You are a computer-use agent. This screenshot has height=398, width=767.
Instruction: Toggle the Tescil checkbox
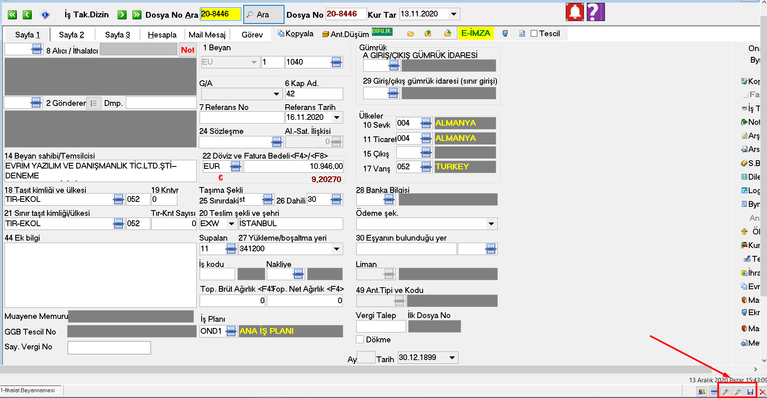534,34
